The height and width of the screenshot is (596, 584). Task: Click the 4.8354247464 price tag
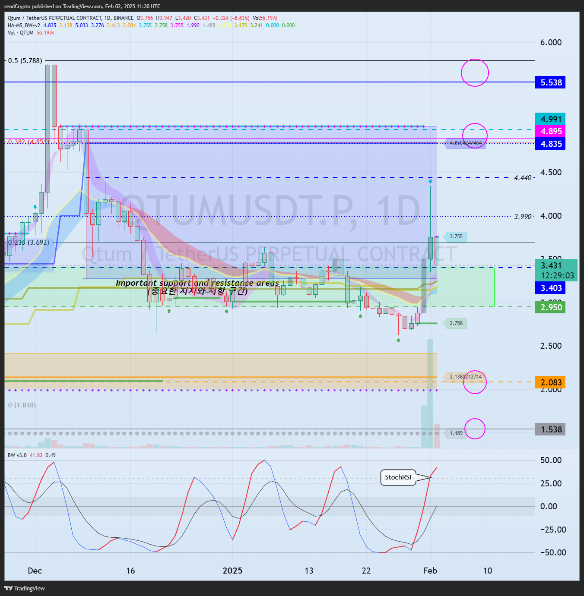click(x=465, y=143)
